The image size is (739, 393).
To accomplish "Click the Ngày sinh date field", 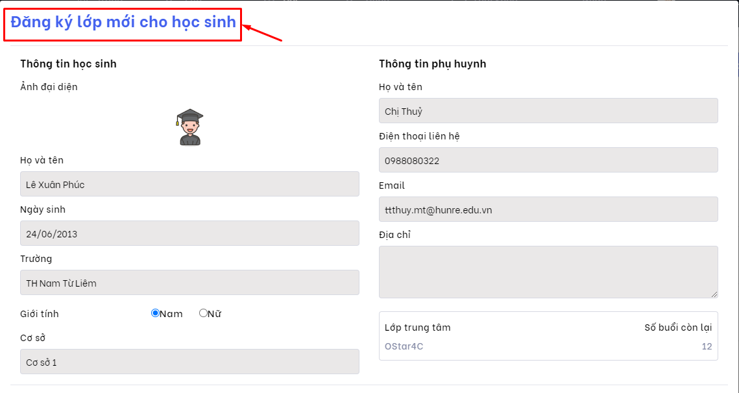I will tap(189, 233).
